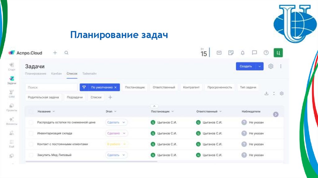Open Этап column header menu
Image resolution: width=318 pixels, height=178 pixels.
point(115,112)
